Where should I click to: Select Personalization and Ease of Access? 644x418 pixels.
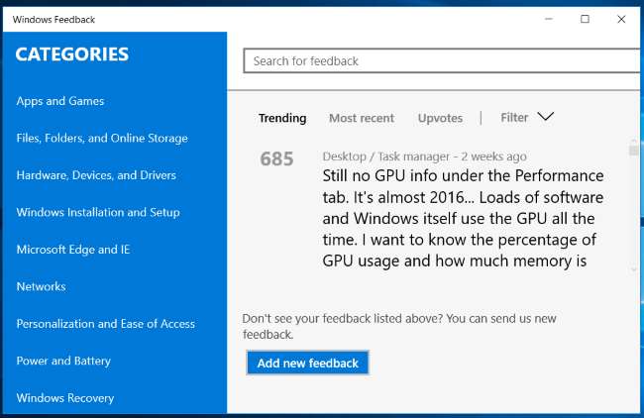[106, 324]
